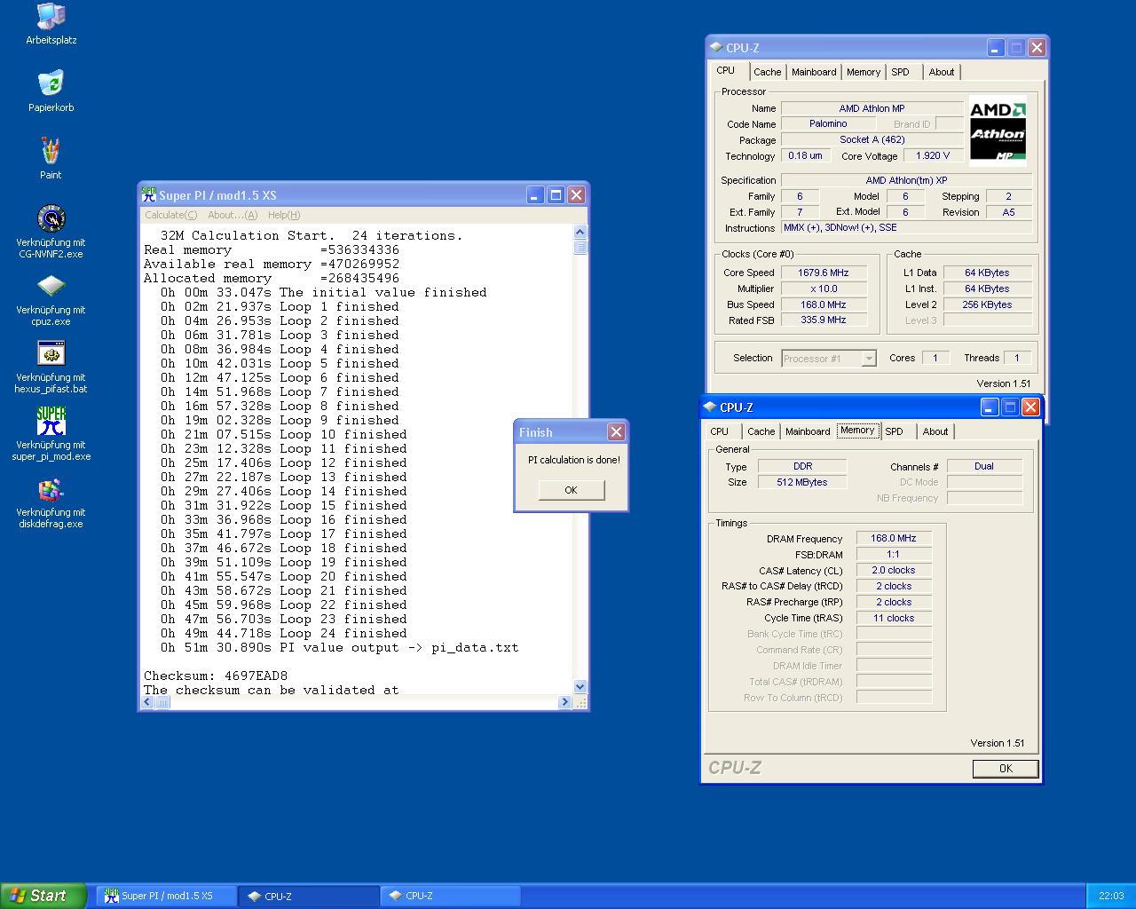Click the DRAM Frequency 168.0 MHz value
Image resolution: width=1136 pixels, height=909 pixels.
point(894,539)
